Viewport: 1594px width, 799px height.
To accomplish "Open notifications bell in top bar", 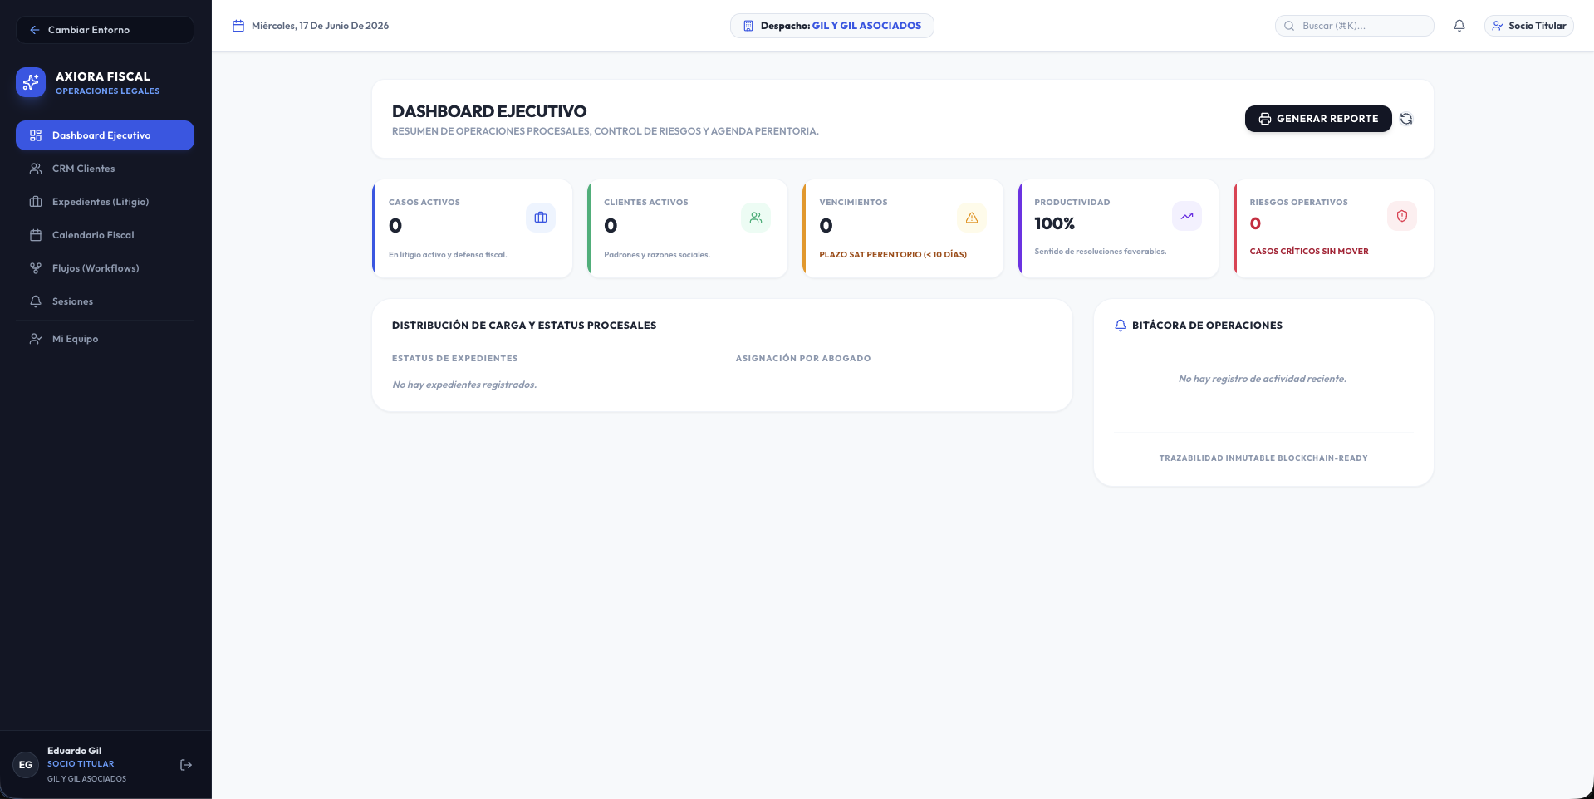I will 1459,26.
